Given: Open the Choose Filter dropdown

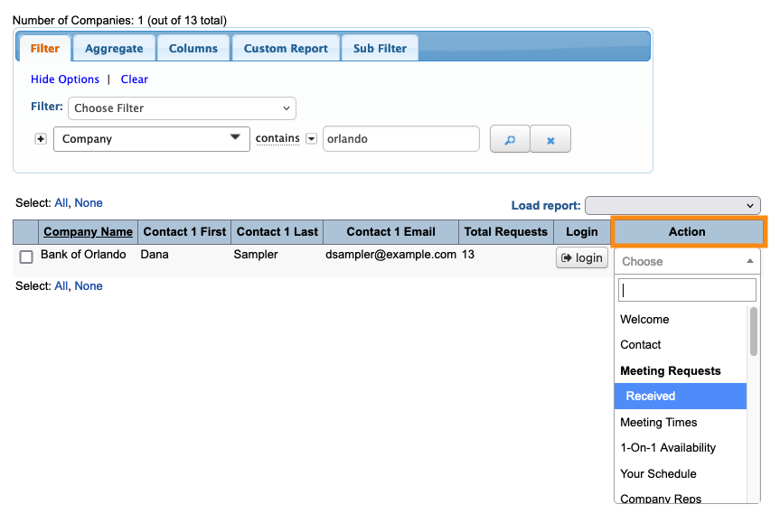Looking at the screenshot, I should tap(182, 108).
